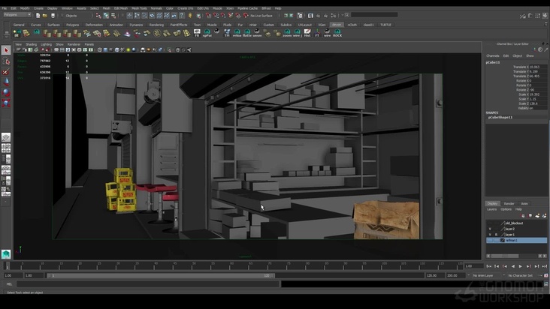Viewport: 550px width, 309px height.
Task: Open the Edit Mesh menu
Action: [x=121, y=8]
